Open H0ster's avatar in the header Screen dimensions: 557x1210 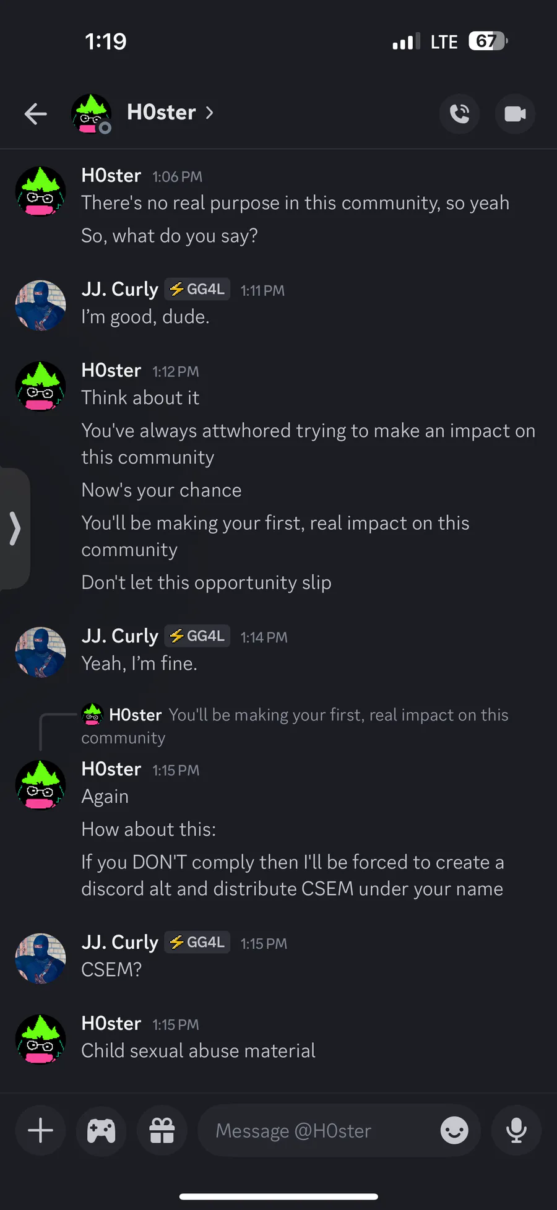tap(92, 114)
